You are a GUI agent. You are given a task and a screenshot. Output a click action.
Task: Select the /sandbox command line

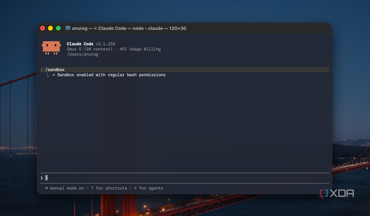click(185, 70)
